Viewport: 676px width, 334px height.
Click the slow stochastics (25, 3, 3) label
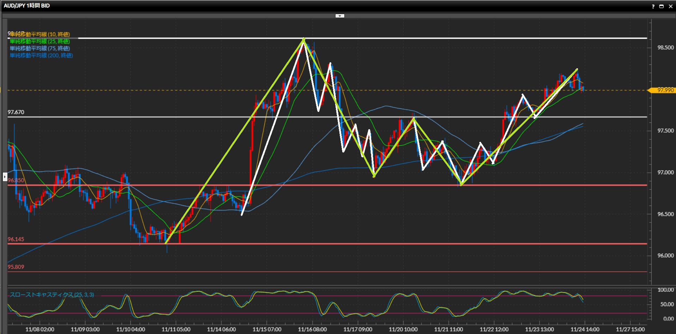(x=52, y=295)
